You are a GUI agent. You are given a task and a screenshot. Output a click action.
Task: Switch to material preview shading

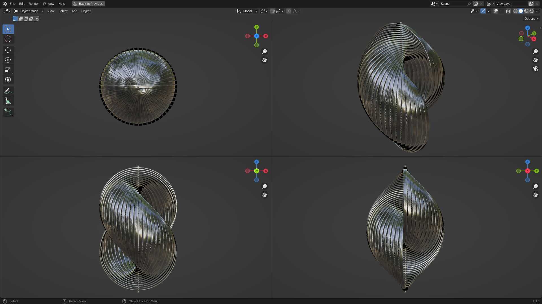[526, 11]
